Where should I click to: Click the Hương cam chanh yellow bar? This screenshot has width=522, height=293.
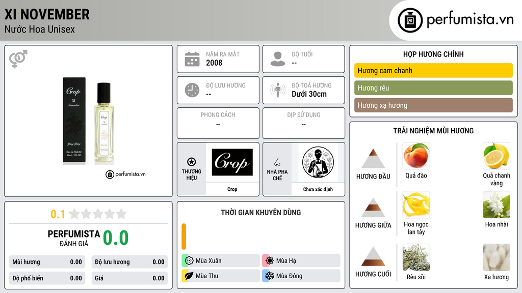click(433, 70)
